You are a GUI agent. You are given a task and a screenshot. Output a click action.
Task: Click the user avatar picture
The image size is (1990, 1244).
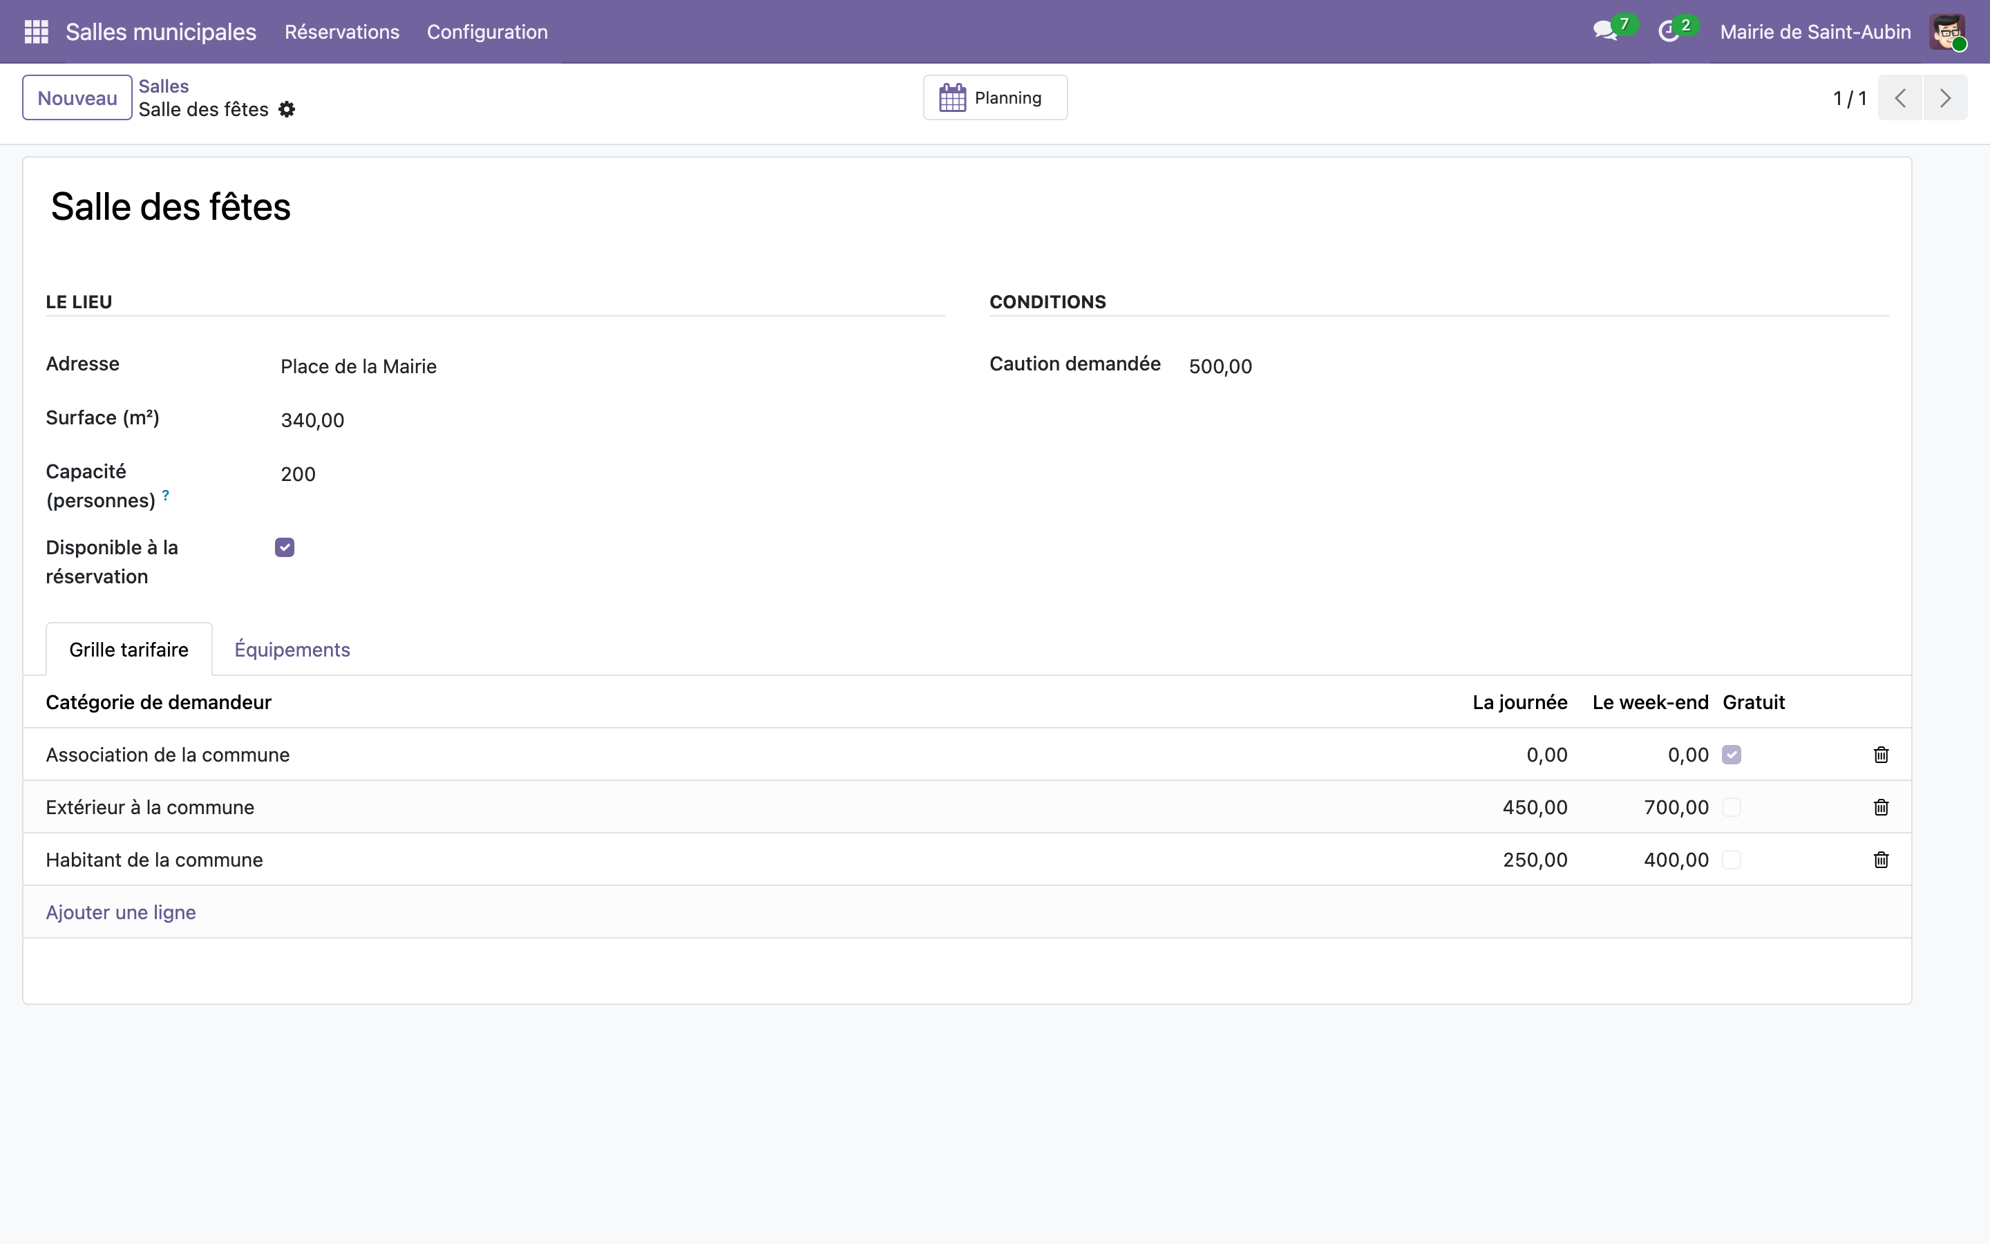coord(1947,31)
